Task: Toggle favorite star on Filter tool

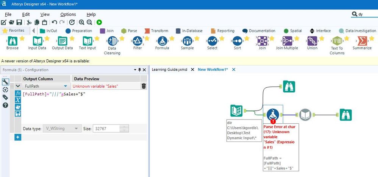Action: point(147,38)
